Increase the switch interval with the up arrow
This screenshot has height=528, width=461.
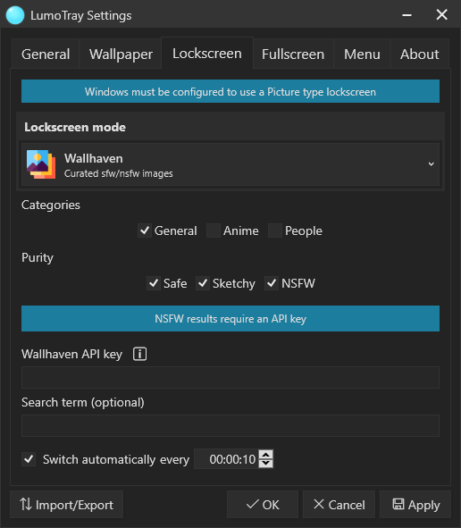pos(266,455)
